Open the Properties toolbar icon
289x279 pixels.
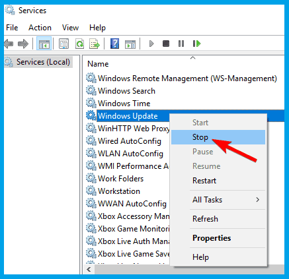click(64, 44)
